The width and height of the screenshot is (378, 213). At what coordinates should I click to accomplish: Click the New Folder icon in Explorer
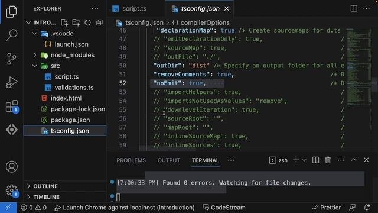point(76,22)
